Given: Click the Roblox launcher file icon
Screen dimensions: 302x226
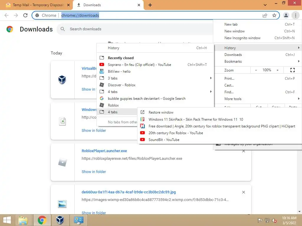Looking at the screenshot, I should pyautogui.click(x=63, y=162).
